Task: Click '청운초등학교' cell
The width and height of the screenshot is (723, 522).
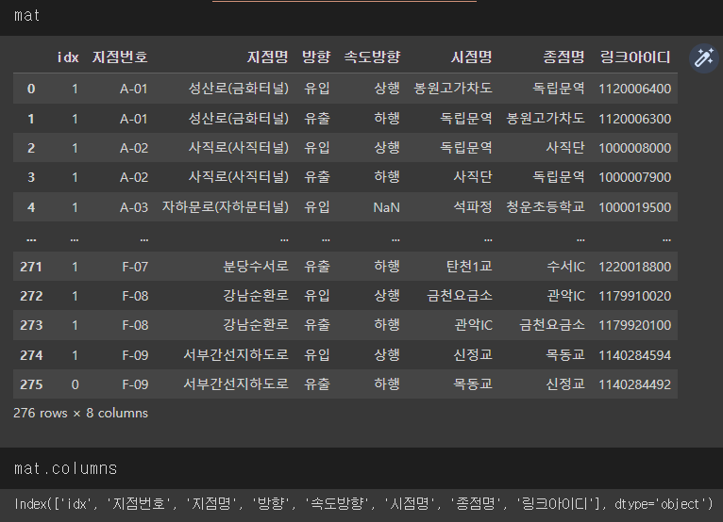Action: coord(546,207)
